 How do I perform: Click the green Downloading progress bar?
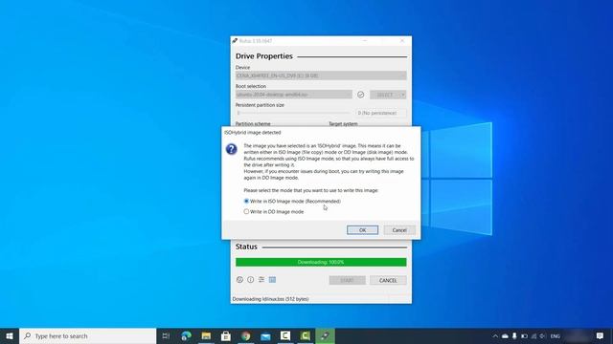click(321, 262)
